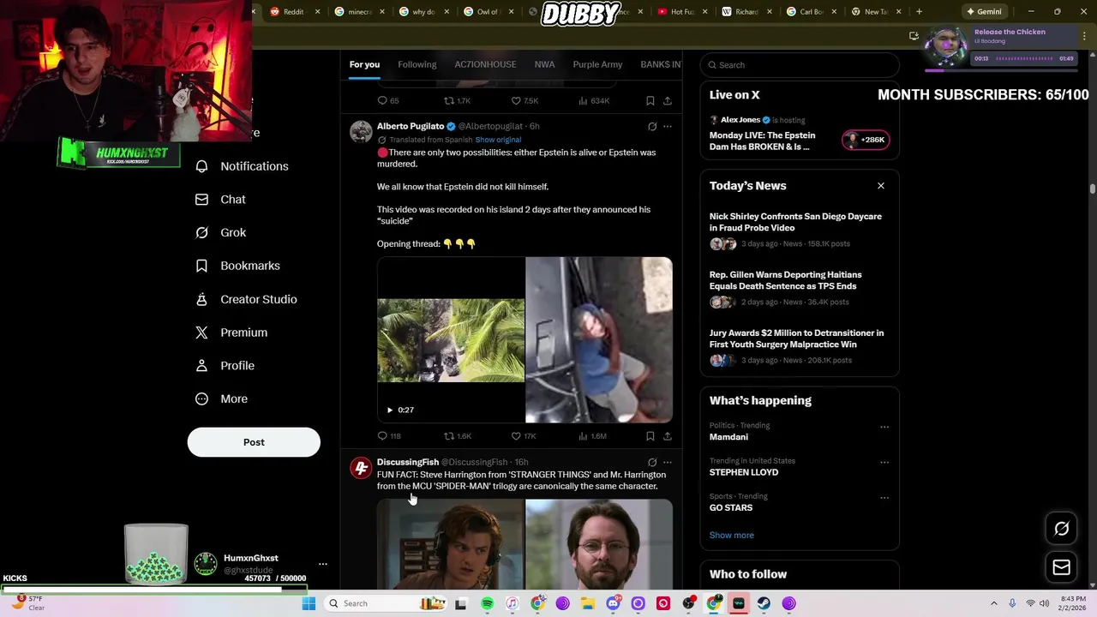This screenshot has height=617, width=1097.
Task: Open options for the STEPHEN LLOYD trend
Action: tap(884, 462)
